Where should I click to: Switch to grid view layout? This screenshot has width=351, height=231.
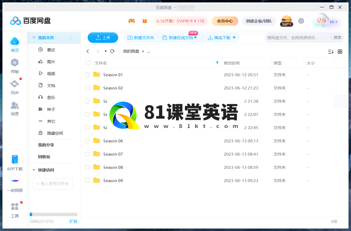(340, 52)
